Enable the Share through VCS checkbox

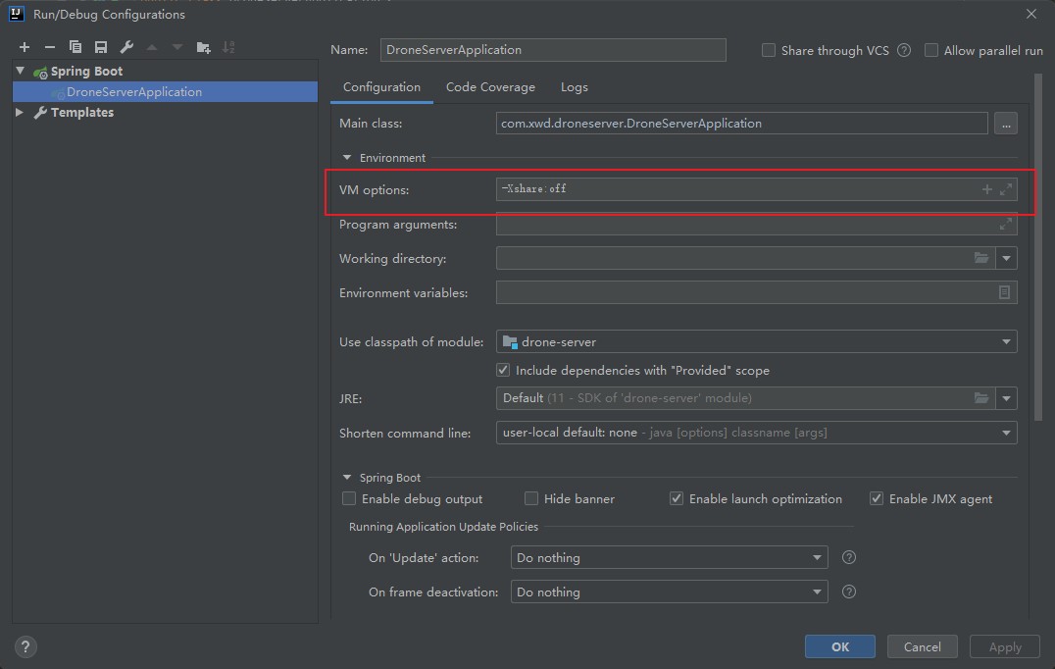(769, 50)
